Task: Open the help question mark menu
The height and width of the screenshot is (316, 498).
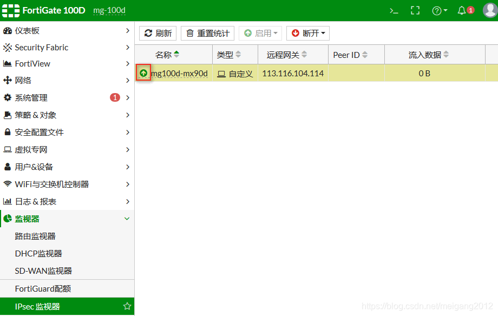Action: tap(440, 11)
